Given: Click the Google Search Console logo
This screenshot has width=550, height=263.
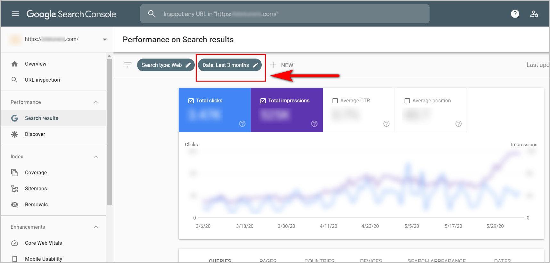Looking at the screenshot, I should pos(71,14).
